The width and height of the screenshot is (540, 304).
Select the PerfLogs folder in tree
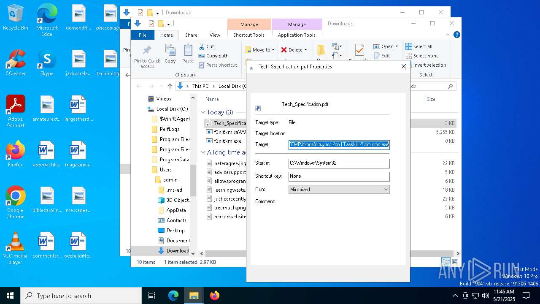[x=165, y=129]
